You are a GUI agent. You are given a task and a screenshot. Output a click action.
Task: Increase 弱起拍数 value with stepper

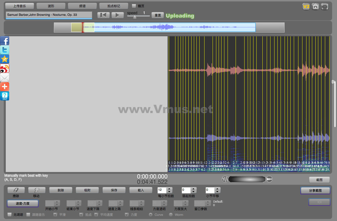194,189
